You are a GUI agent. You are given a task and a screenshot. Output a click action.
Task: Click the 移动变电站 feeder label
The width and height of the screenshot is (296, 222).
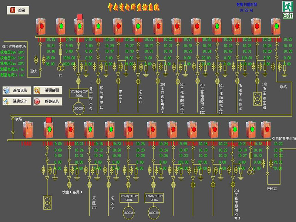pos(101,98)
